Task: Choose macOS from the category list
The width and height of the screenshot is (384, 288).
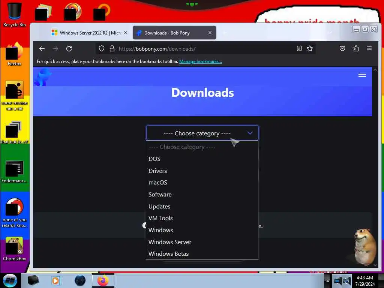Action: click(x=202, y=183)
